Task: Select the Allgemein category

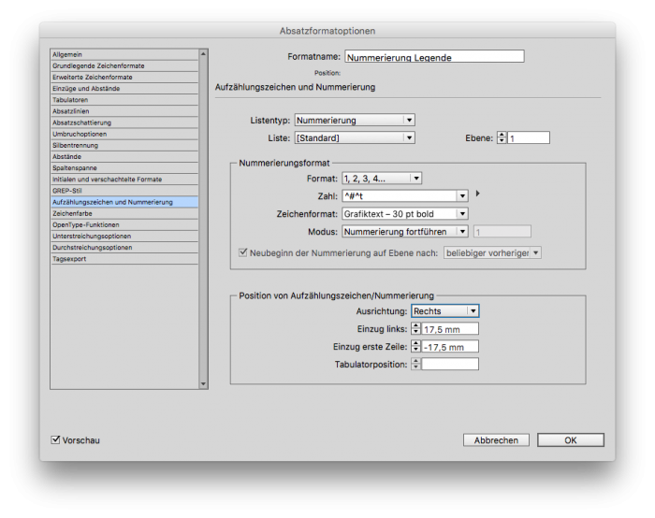Action: (x=124, y=54)
